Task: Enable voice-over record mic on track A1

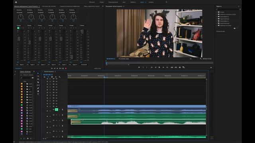Action: [x=63, y=110]
